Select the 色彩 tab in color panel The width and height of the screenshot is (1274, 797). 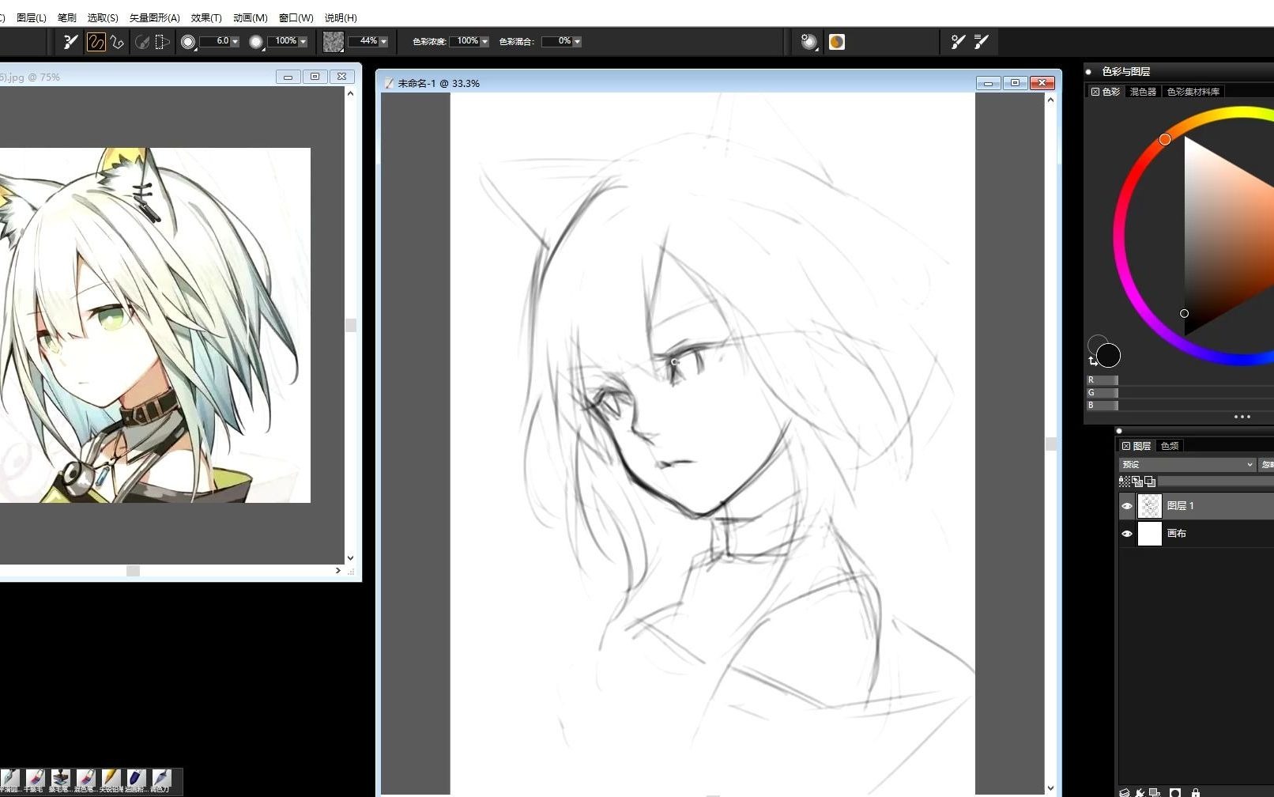(1106, 92)
